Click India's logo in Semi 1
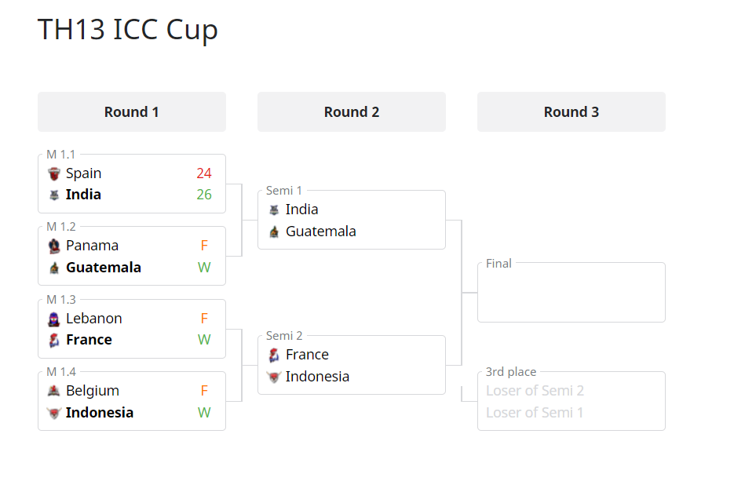The height and width of the screenshot is (485, 745). click(274, 210)
